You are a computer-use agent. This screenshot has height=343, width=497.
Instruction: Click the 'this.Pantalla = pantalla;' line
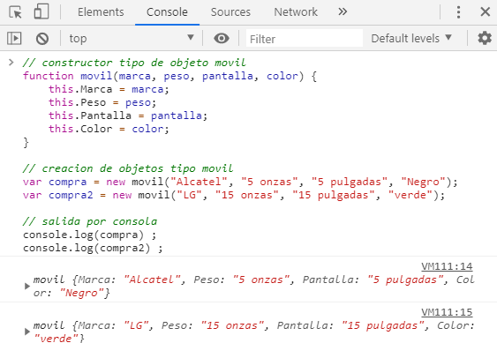click(128, 116)
